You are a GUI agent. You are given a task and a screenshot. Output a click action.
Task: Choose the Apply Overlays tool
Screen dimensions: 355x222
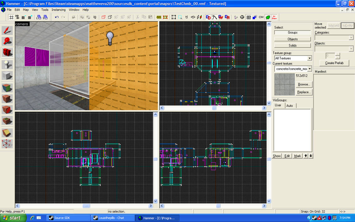[x=7, y=121]
